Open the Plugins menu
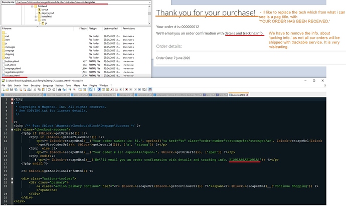Viewport: 346px width, 206px height. pyautogui.click(x=93, y=85)
